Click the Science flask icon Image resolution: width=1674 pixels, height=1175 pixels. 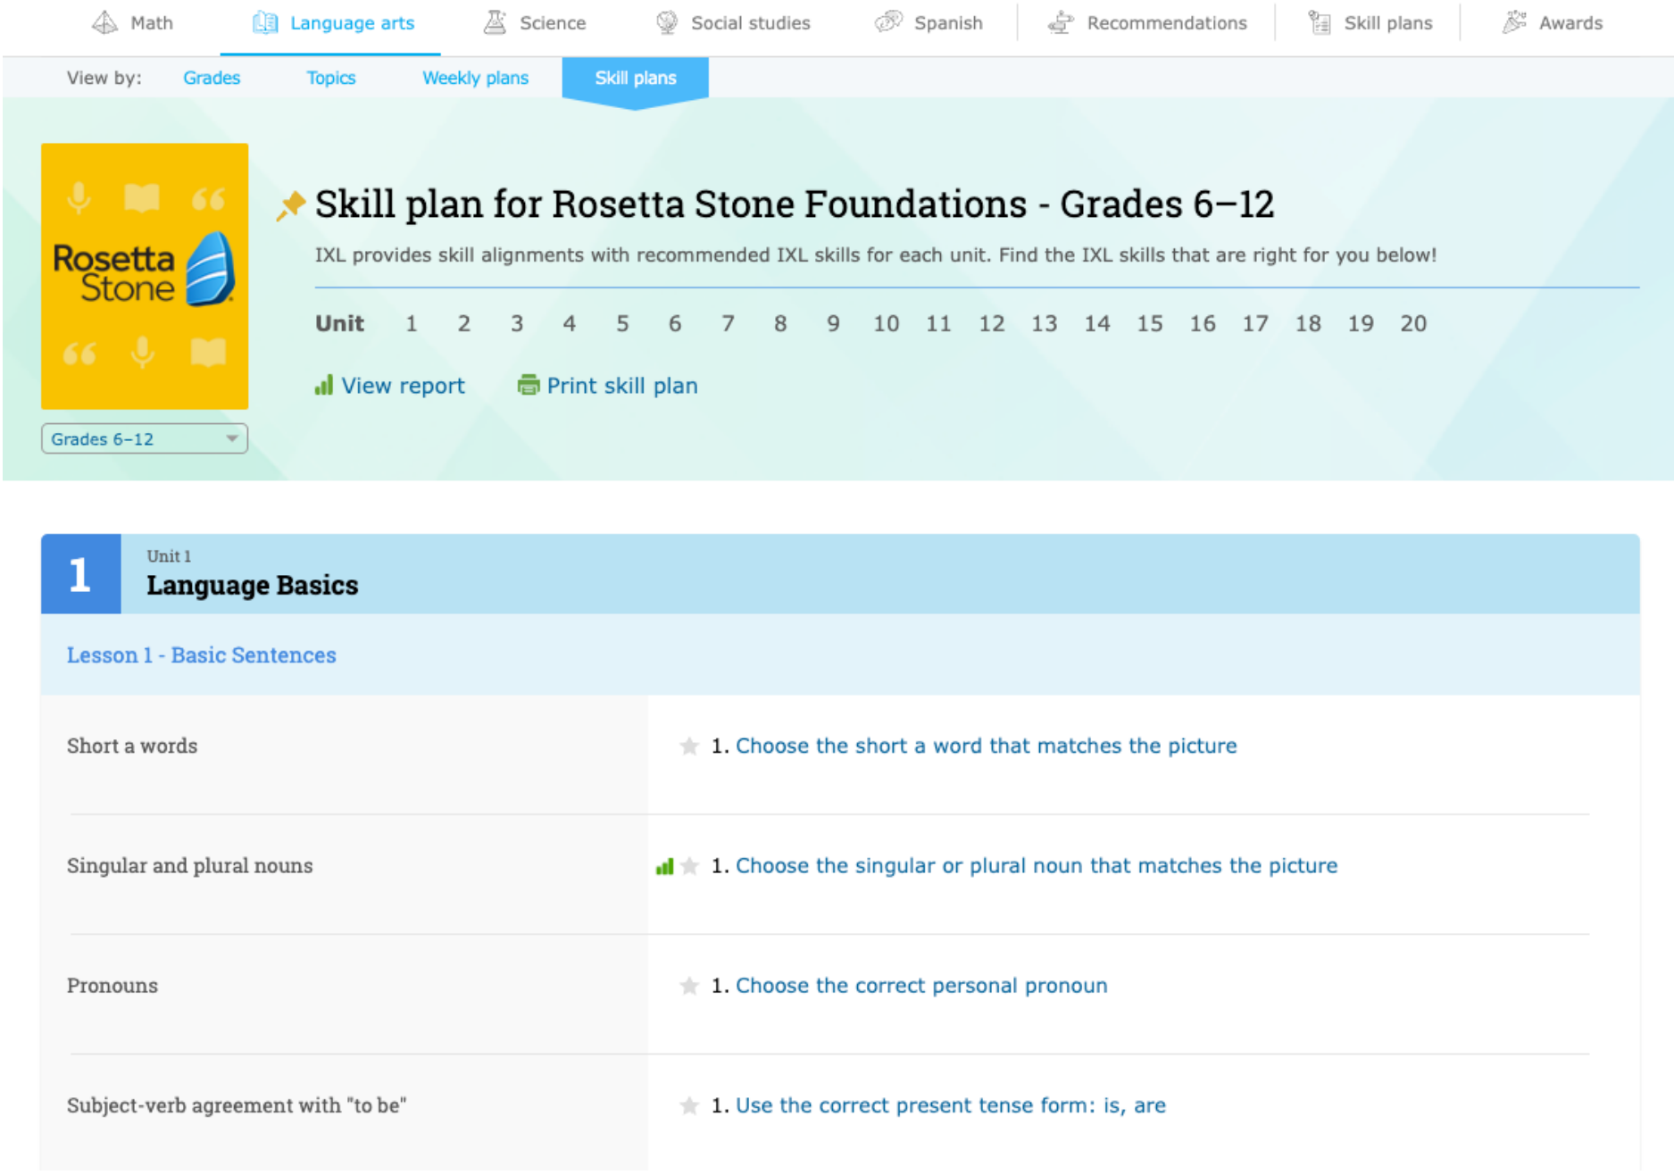click(x=495, y=22)
